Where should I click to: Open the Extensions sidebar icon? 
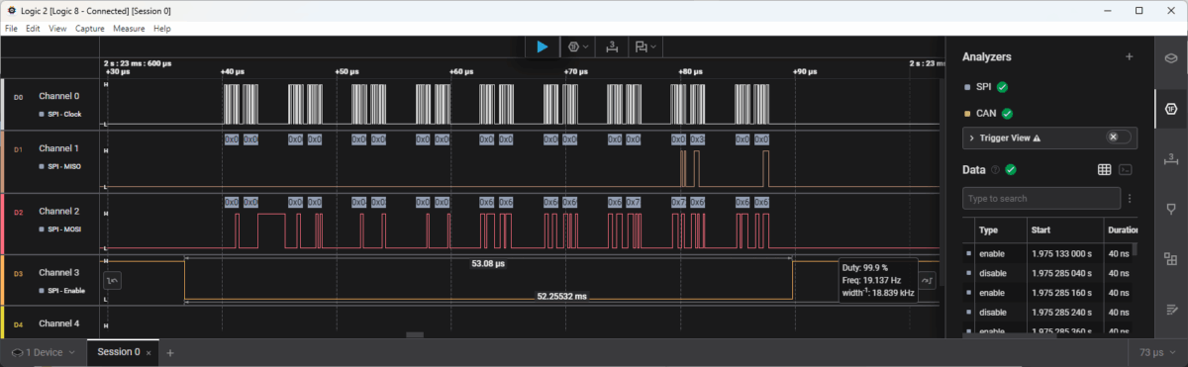coord(1171,258)
